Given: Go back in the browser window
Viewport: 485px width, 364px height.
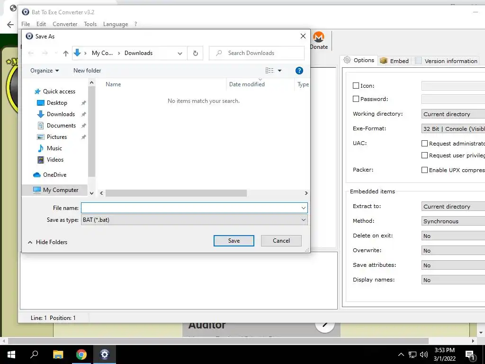Looking at the screenshot, I should (10, 25).
